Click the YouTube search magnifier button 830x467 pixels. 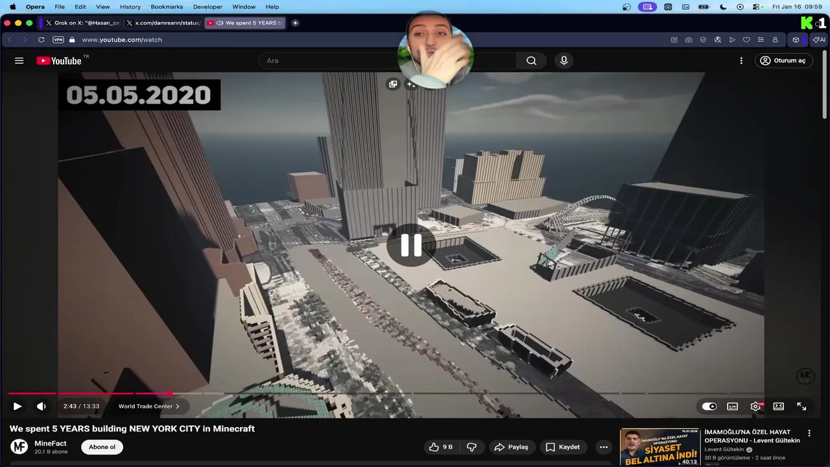(531, 60)
